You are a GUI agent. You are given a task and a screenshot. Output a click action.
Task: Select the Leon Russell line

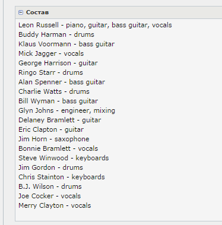95,25
